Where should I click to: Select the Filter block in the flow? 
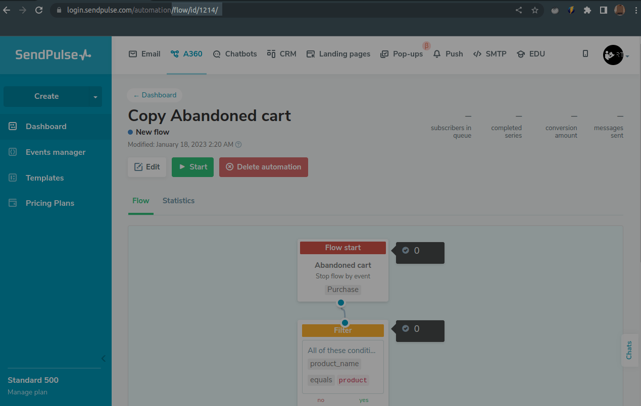click(x=343, y=330)
